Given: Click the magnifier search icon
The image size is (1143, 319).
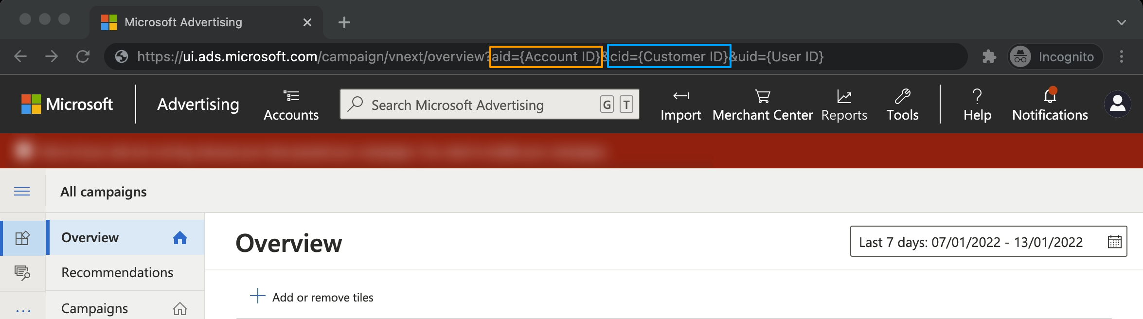Looking at the screenshot, I should point(356,104).
